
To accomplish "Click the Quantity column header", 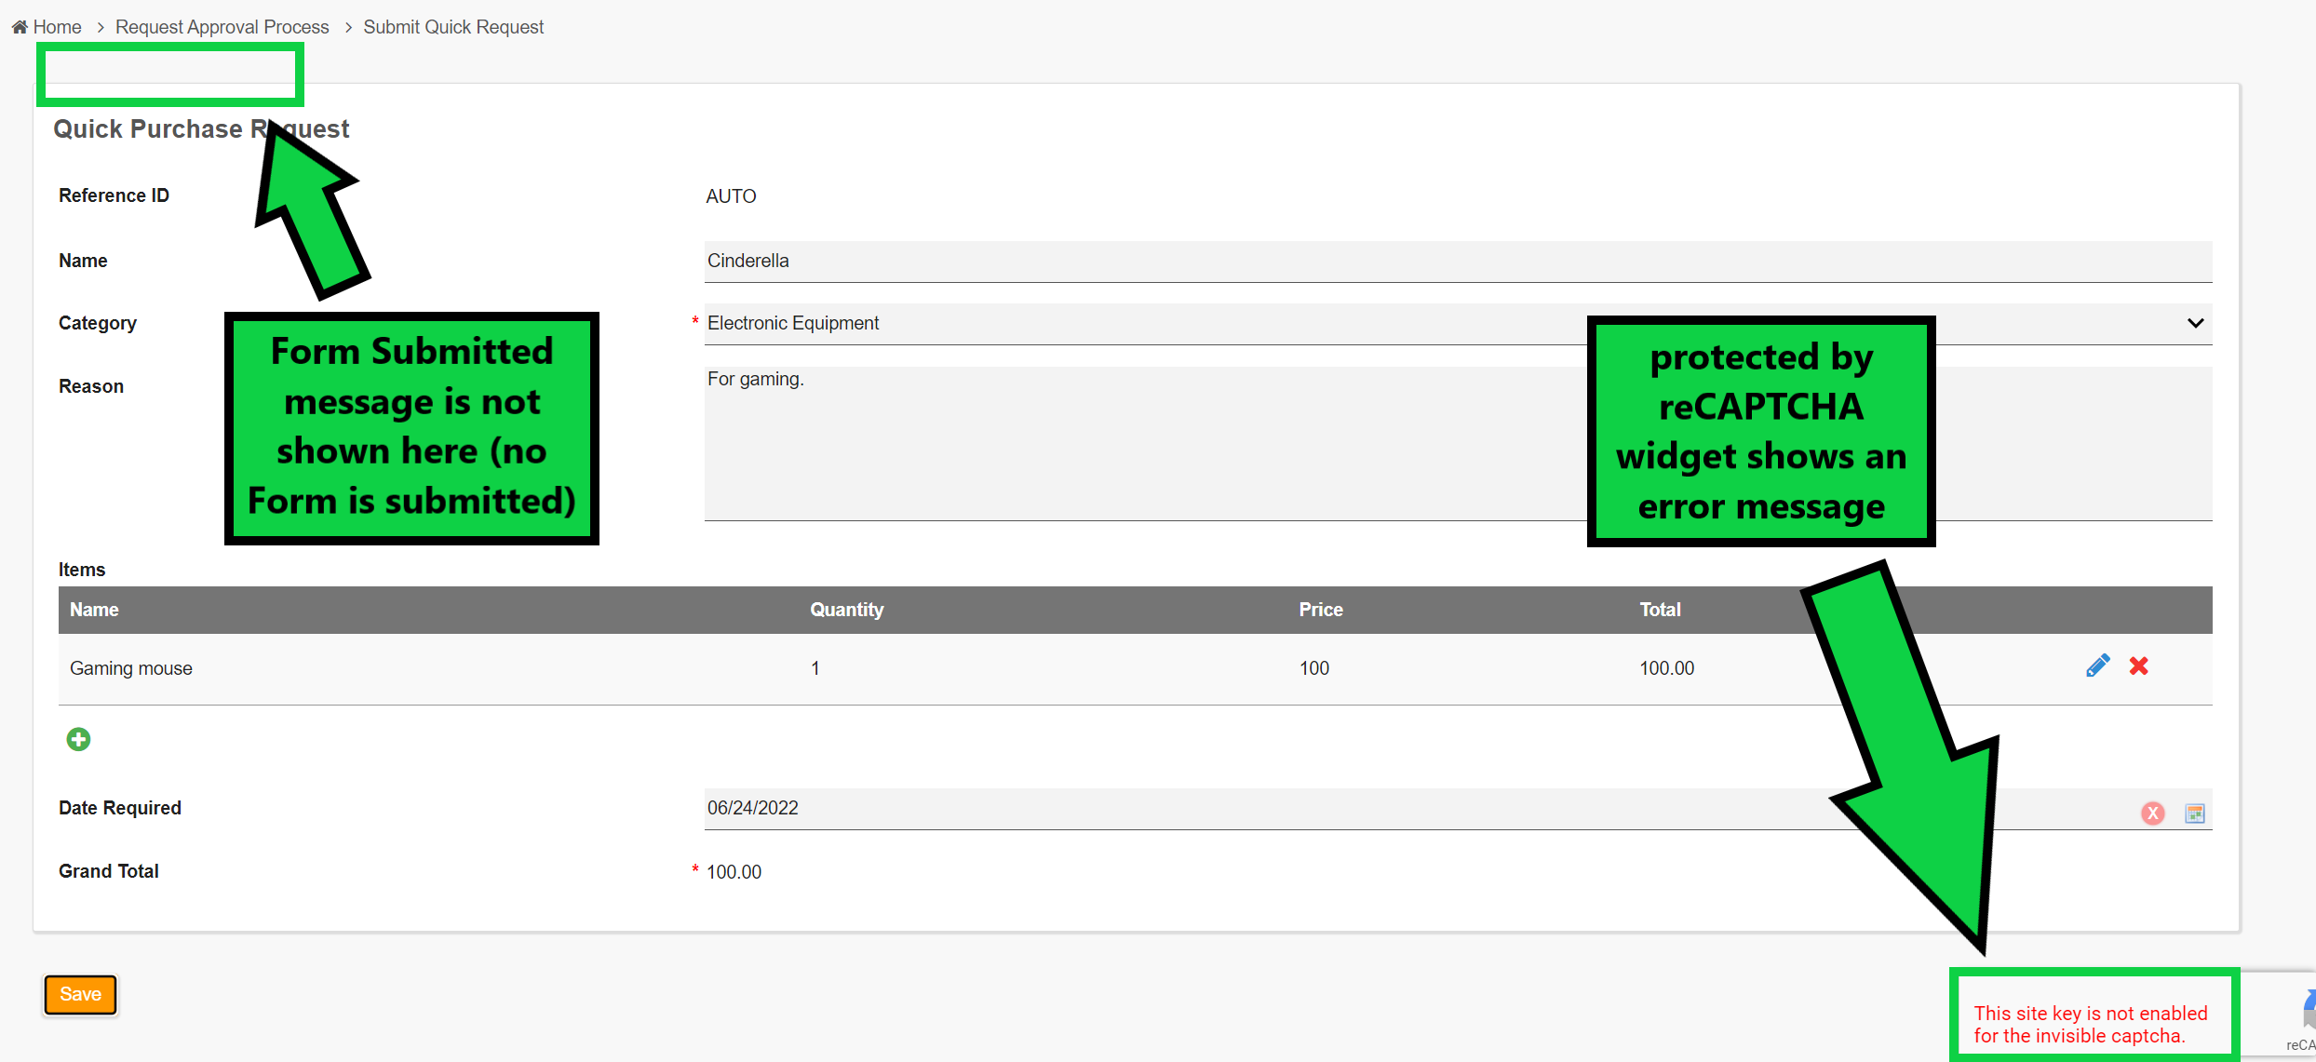I will 846,610.
